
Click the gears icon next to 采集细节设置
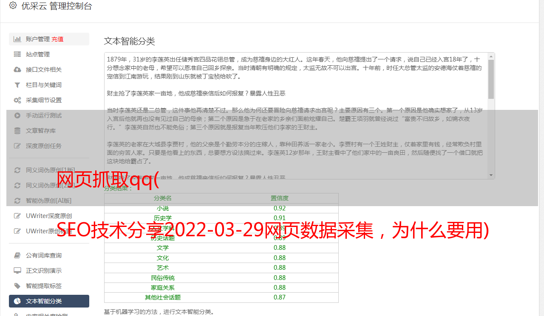17,100
